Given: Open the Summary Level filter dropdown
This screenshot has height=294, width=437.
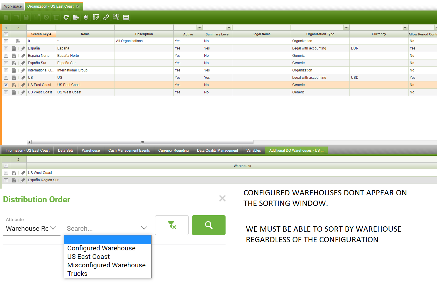Looking at the screenshot, I should pyautogui.click(x=229, y=28).
